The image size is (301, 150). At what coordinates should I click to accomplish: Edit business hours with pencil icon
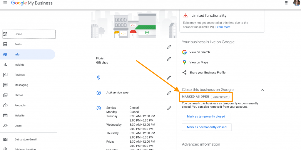click(x=169, y=108)
